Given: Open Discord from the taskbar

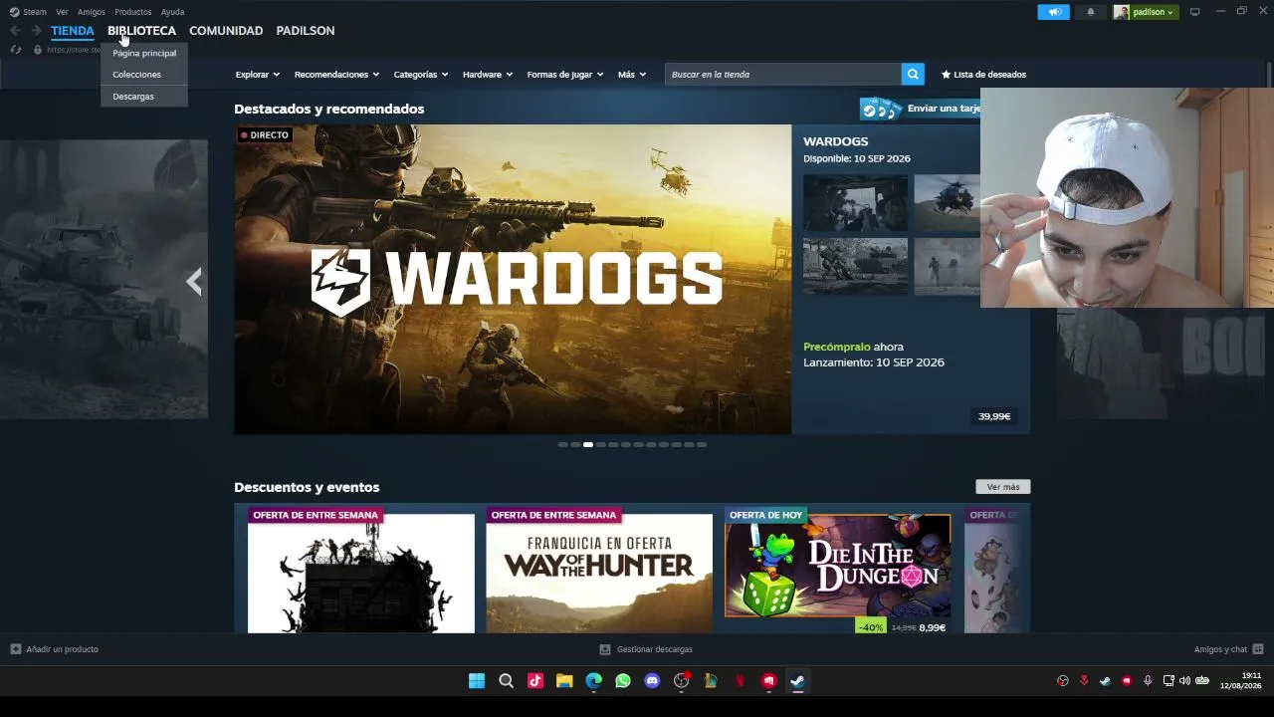Looking at the screenshot, I should point(652,681).
